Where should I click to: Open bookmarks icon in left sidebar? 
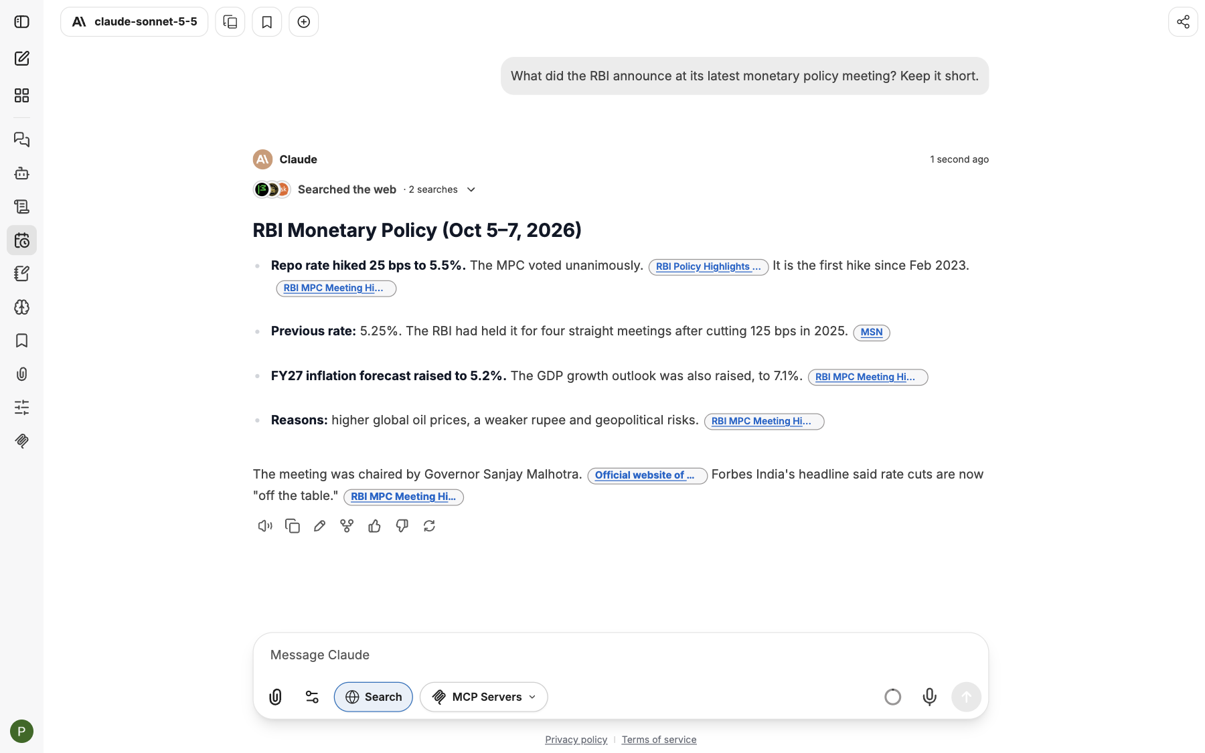coord(21,341)
